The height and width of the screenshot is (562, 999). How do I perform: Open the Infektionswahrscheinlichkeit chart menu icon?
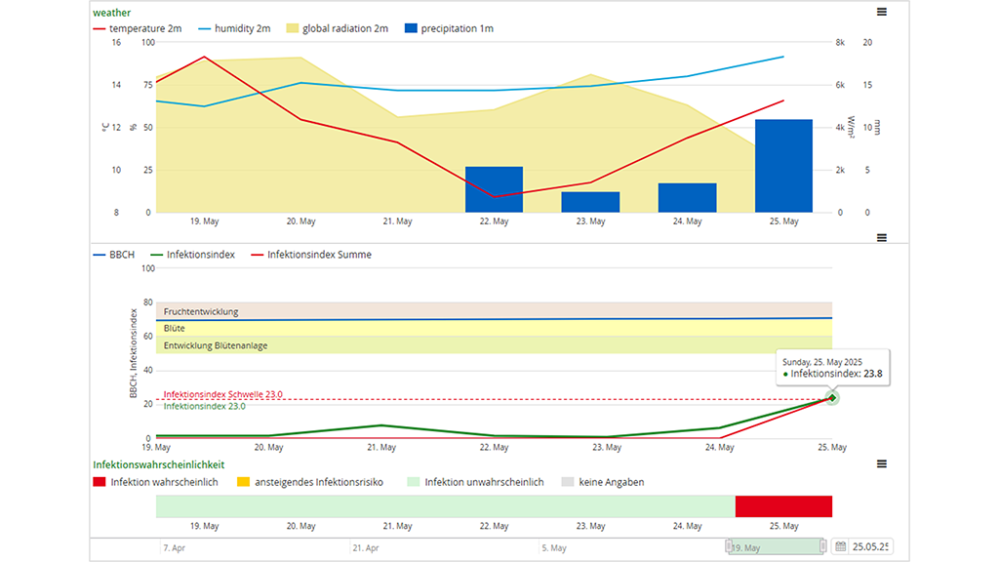point(882,464)
